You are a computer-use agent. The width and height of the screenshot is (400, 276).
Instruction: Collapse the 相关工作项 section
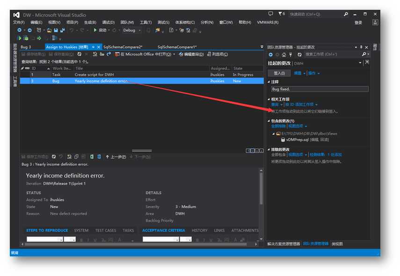pyautogui.click(x=269, y=99)
